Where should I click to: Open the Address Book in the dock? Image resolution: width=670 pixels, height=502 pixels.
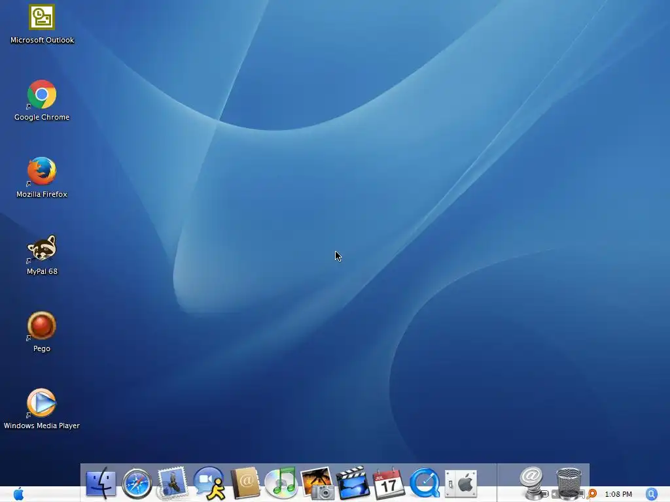coord(245,483)
